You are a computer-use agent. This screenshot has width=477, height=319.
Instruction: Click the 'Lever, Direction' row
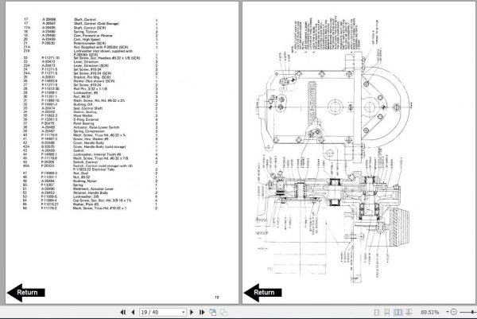tap(90, 62)
